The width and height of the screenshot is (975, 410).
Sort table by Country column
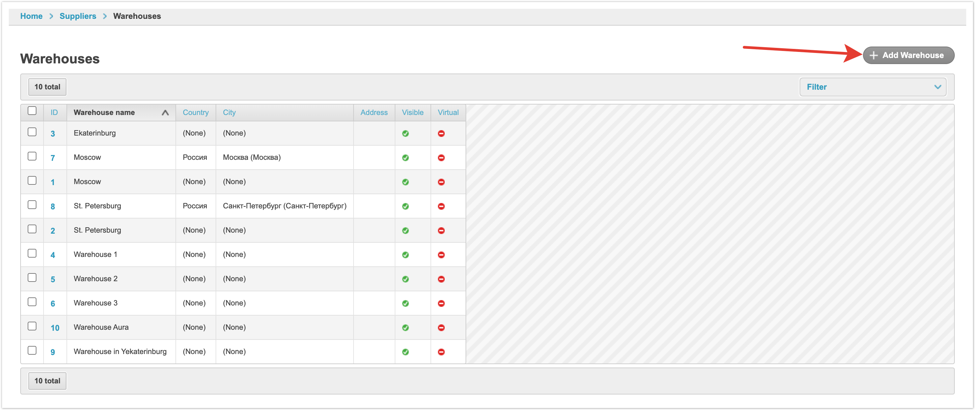(x=195, y=112)
